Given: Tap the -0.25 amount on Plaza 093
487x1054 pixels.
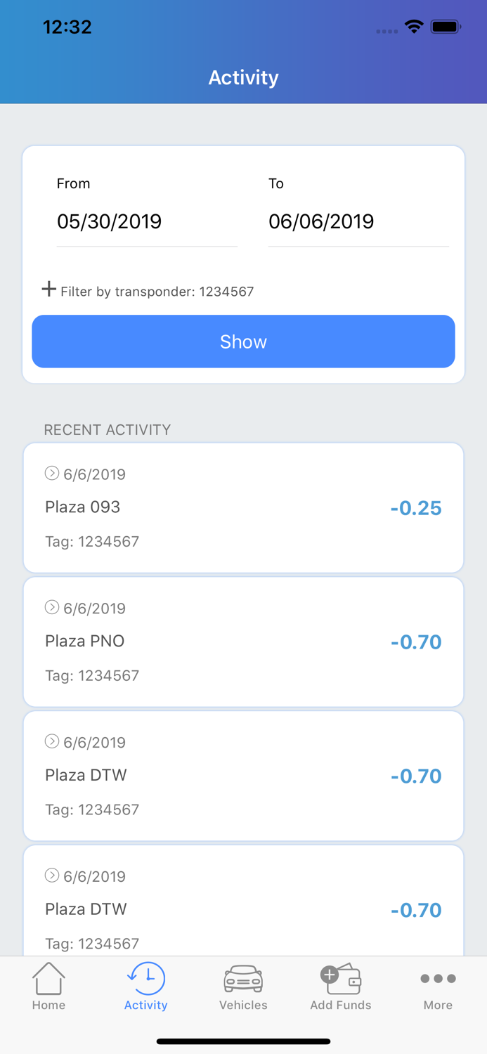Looking at the screenshot, I should (x=416, y=508).
